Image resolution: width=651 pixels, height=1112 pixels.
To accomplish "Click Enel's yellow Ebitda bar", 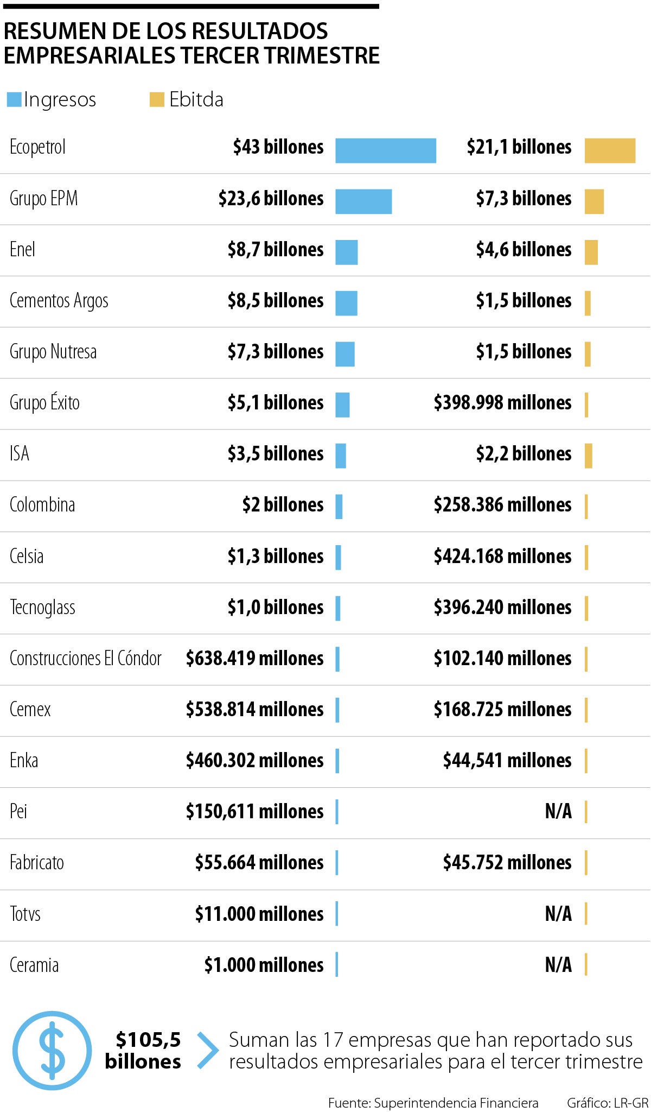I will [x=591, y=252].
